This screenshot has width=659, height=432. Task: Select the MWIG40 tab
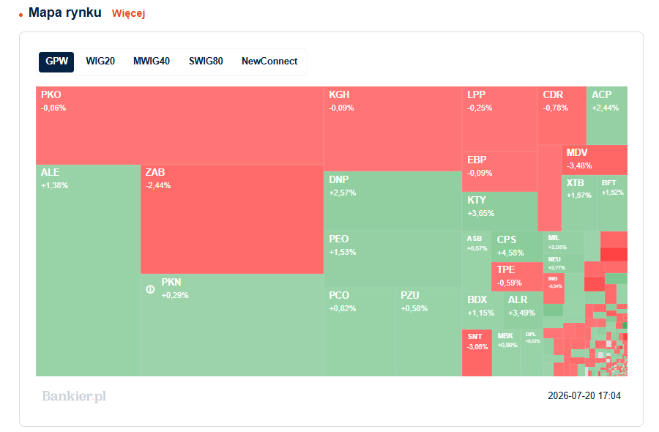pos(152,62)
